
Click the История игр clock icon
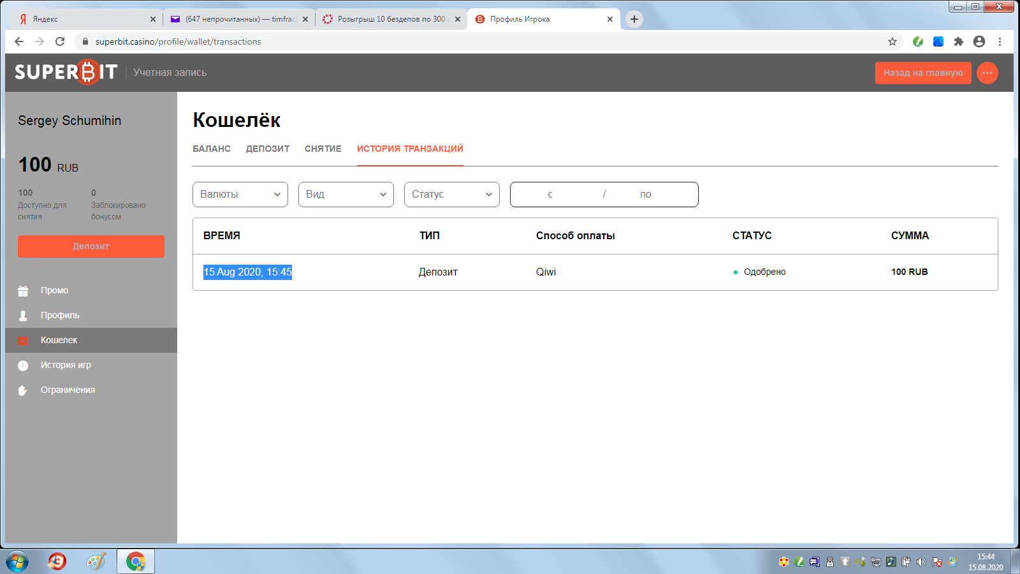(x=23, y=365)
